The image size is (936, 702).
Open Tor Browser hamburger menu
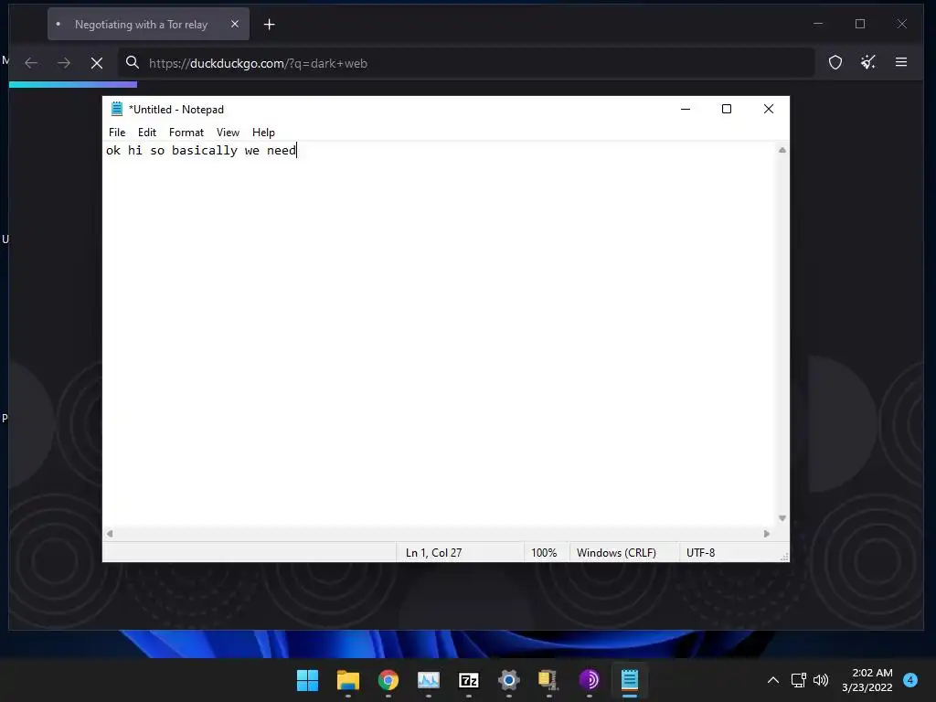(x=901, y=62)
